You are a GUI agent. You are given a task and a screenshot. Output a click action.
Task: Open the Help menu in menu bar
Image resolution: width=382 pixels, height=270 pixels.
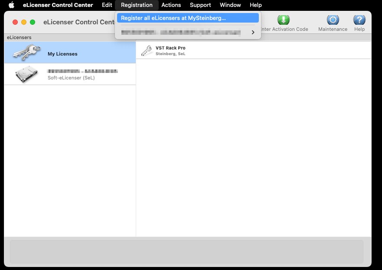255,5
